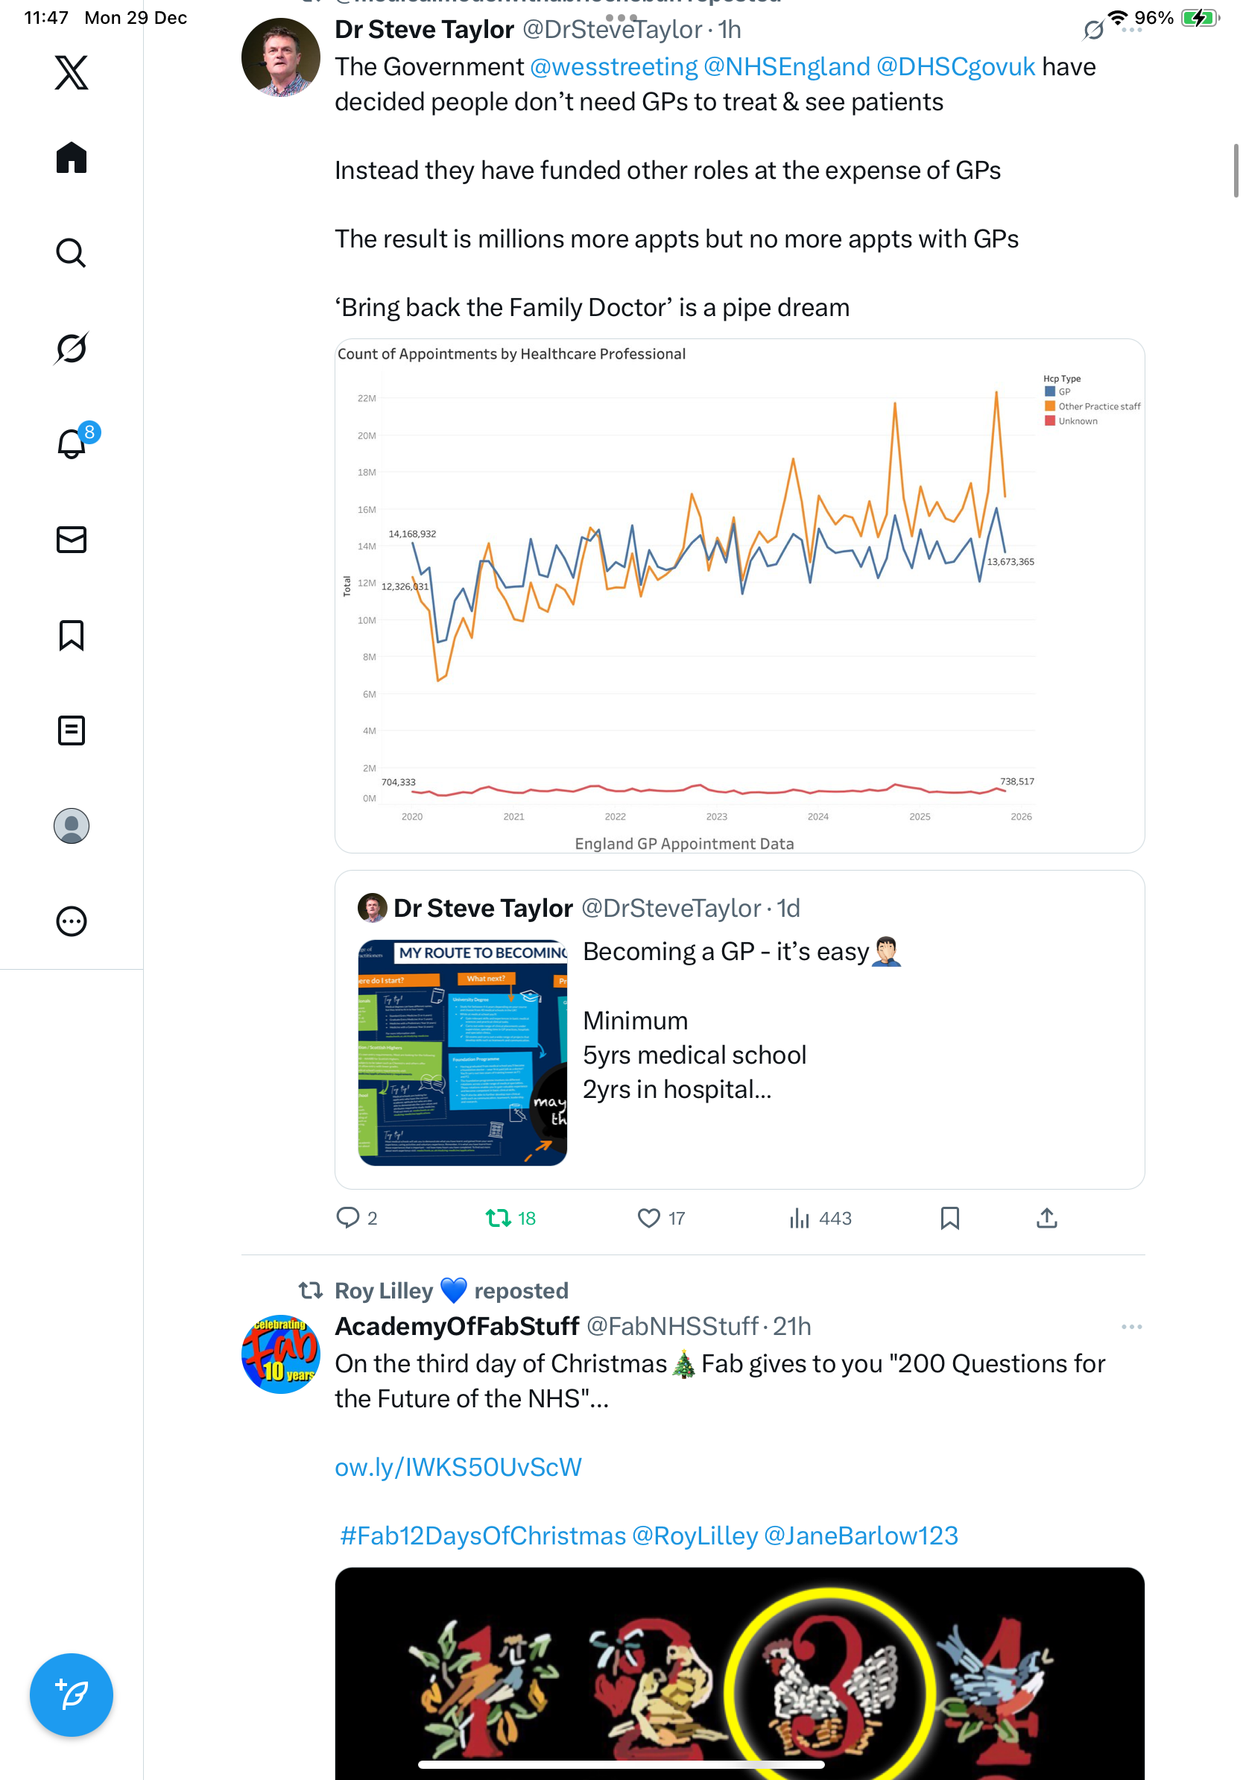
Task: Open the profile avatar page
Action: [x=72, y=826]
